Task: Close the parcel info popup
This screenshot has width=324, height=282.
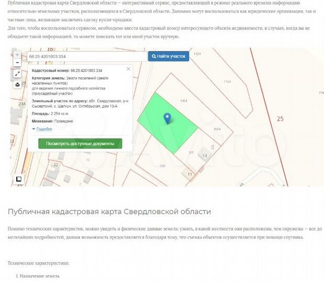Action: point(129,69)
